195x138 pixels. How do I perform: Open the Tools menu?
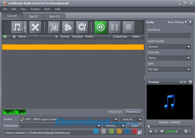point(47,9)
